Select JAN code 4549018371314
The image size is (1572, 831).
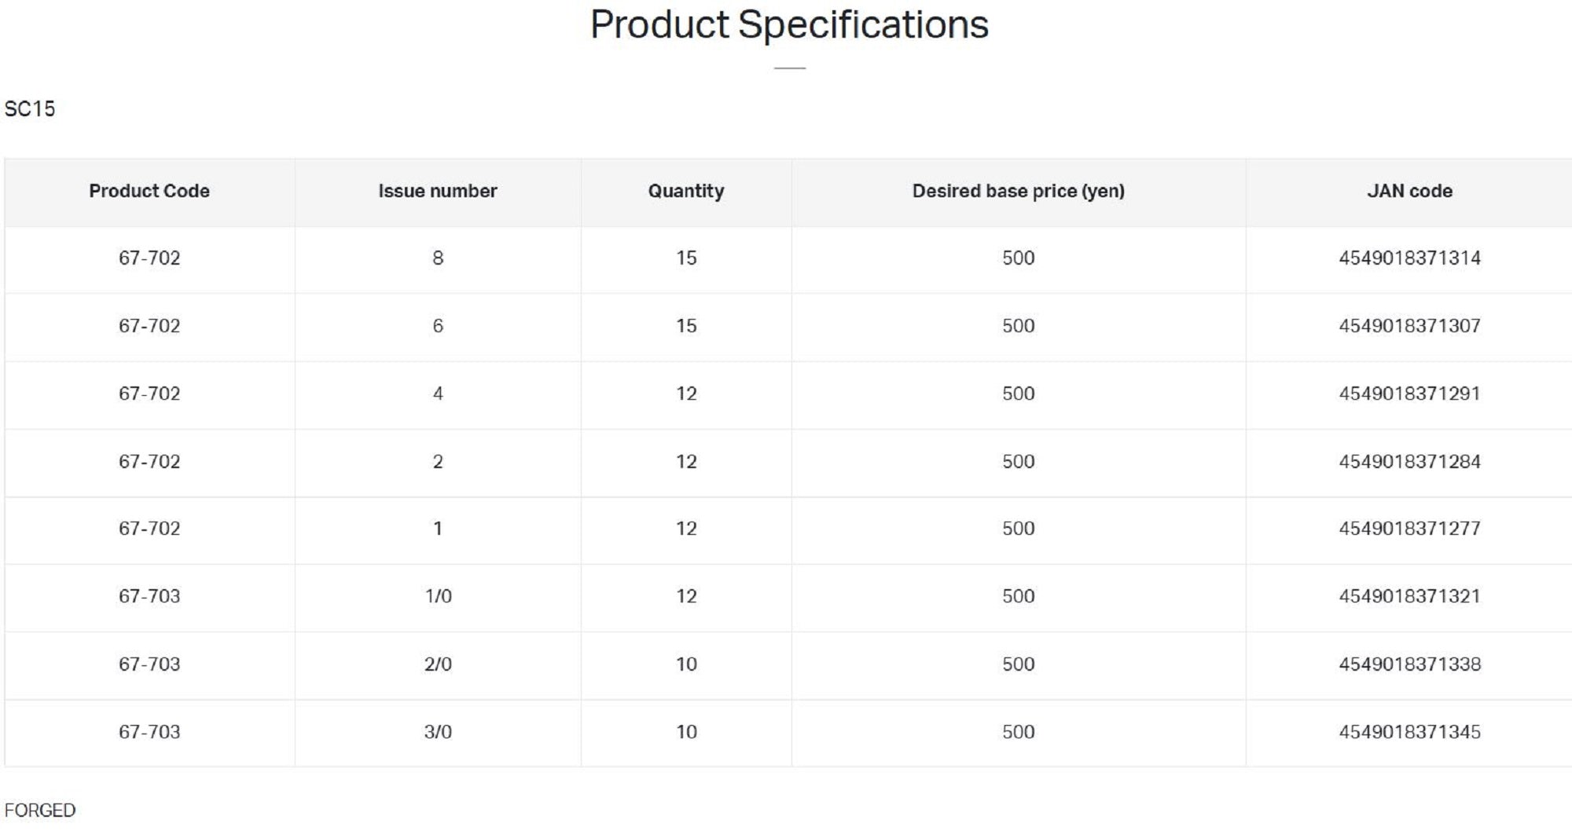pos(1409,258)
